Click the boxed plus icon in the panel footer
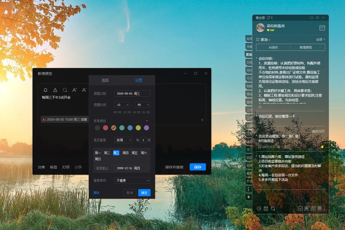This screenshot has width=345, height=230. coord(300,209)
